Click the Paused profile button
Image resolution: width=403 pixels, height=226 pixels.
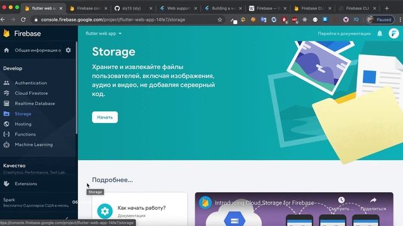[380, 19]
